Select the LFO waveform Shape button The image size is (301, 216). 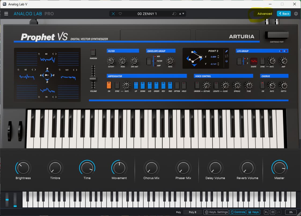click(x=254, y=61)
